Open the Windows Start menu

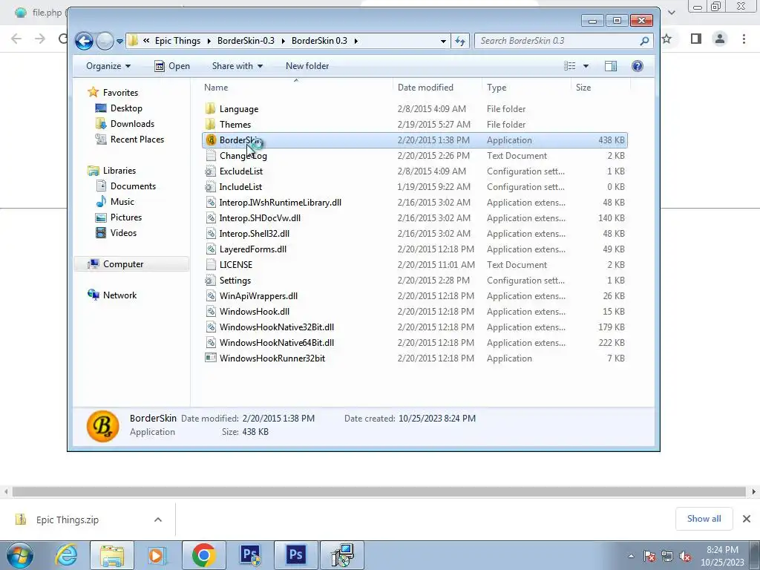pyautogui.click(x=19, y=555)
